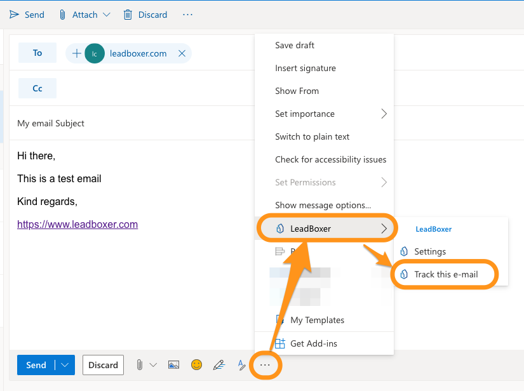Expand the Set importance submenu

(x=384, y=114)
